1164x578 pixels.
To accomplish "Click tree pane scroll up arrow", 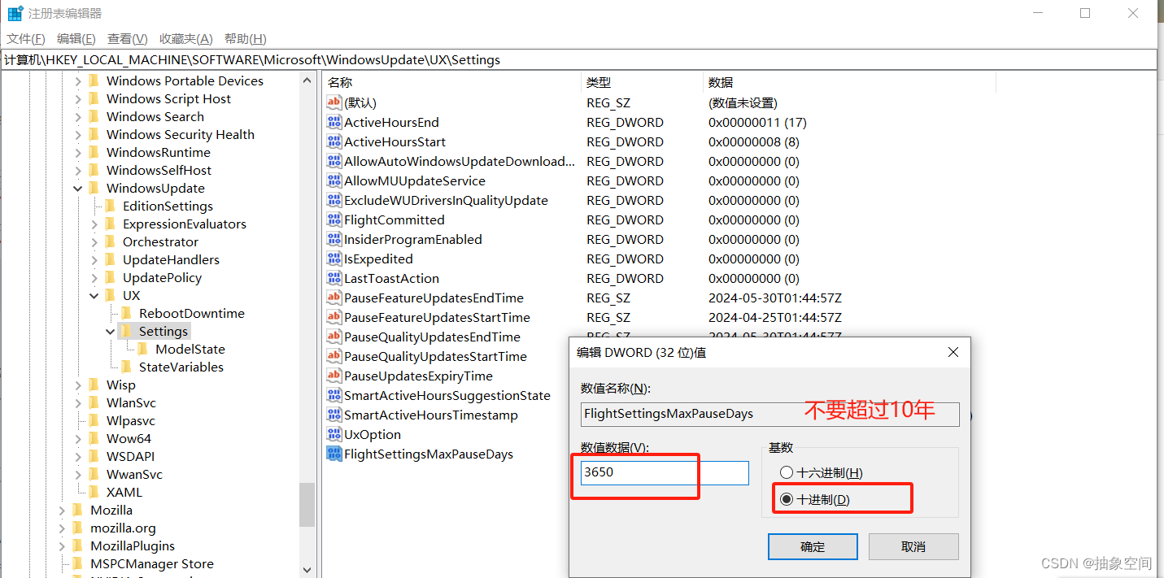I will (x=307, y=80).
